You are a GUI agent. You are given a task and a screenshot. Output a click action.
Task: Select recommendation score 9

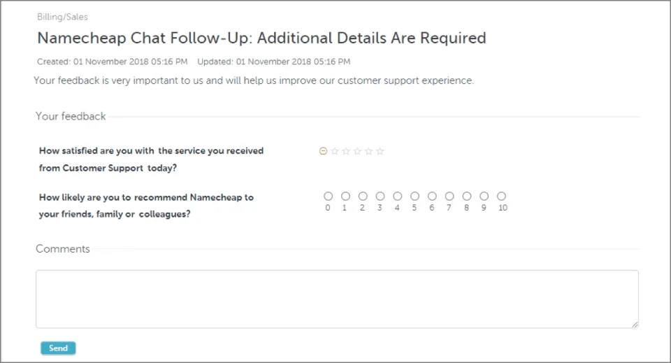[484, 197]
